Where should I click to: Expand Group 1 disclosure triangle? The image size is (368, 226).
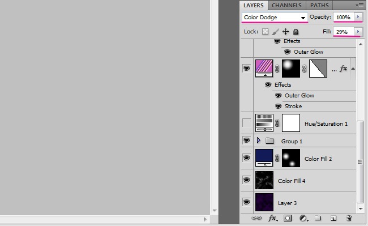(x=259, y=140)
